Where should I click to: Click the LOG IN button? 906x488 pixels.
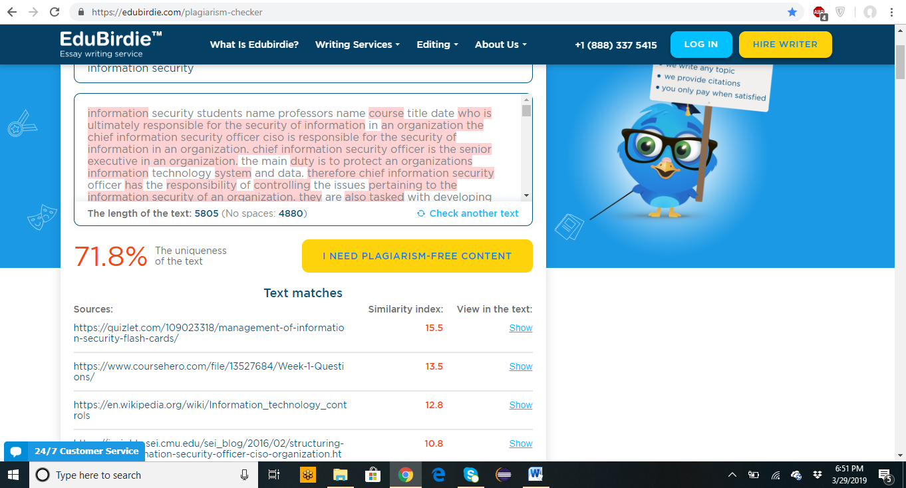coord(701,45)
